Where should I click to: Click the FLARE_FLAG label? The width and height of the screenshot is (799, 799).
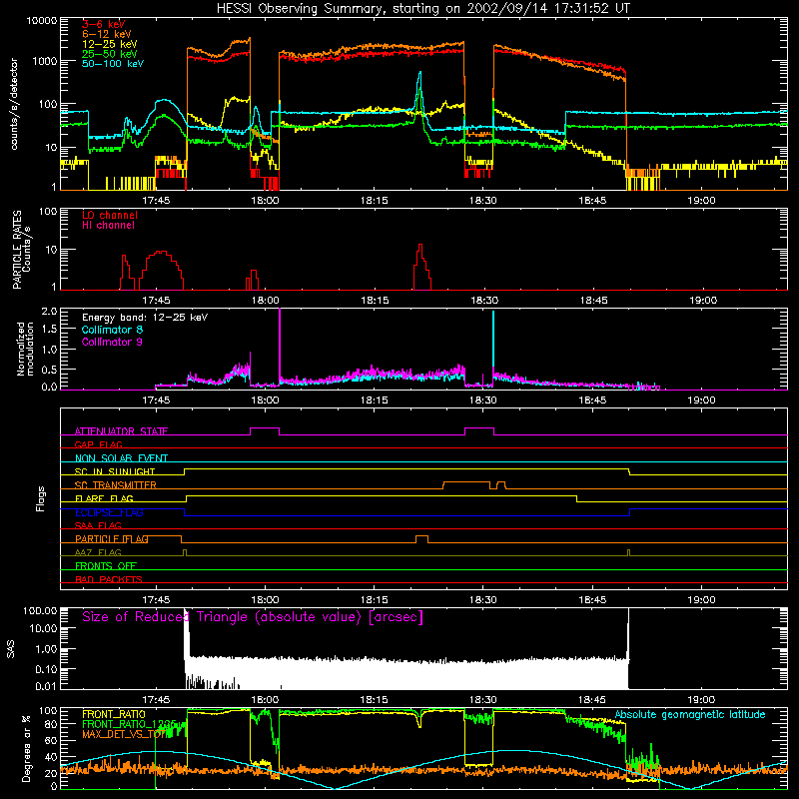pos(104,498)
